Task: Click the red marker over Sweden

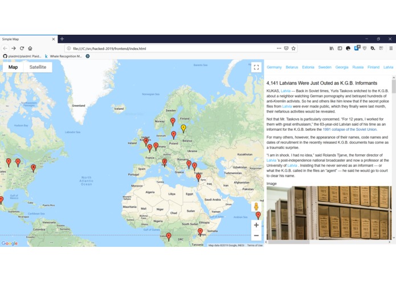Action: 173,122
